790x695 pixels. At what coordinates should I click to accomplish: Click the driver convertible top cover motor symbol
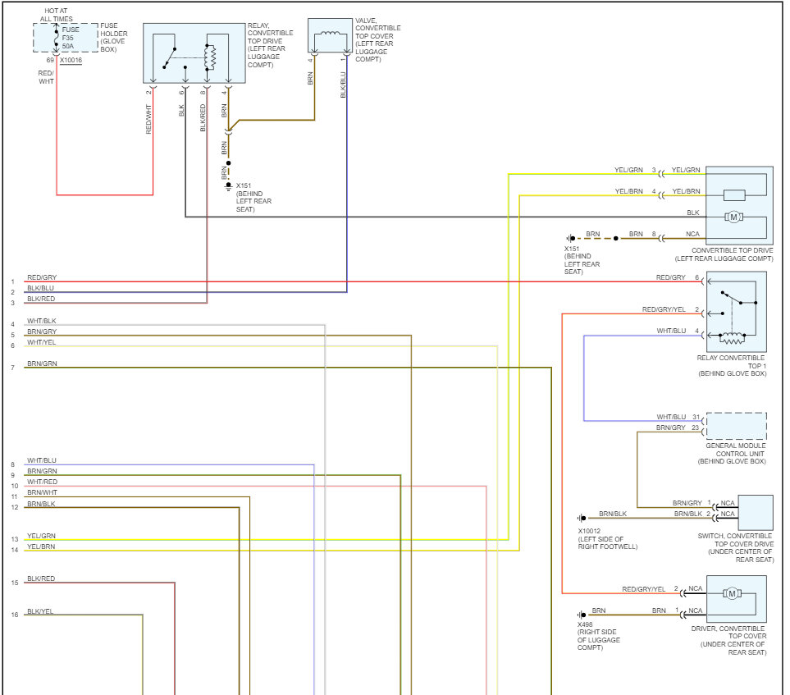click(732, 594)
